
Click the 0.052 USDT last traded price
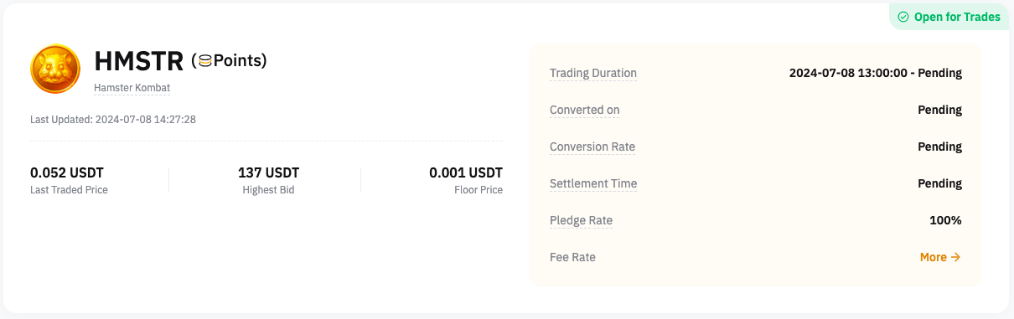pyautogui.click(x=67, y=173)
